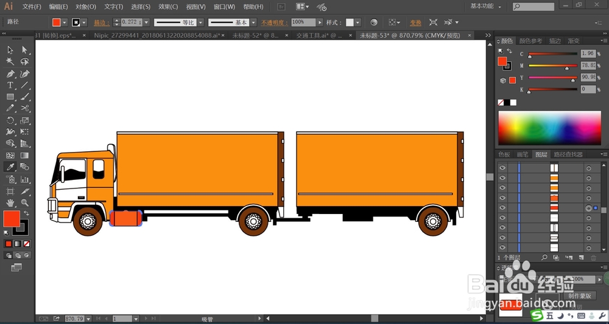Open the 样式 graphic style dropdown
The width and height of the screenshot is (609, 324).
[x=357, y=22]
